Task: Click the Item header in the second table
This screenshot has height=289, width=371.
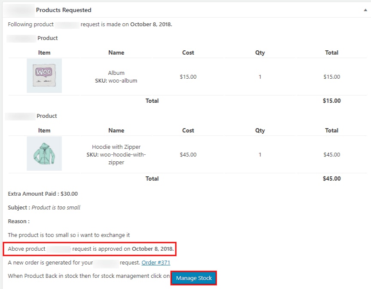Action: pos(44,130)
